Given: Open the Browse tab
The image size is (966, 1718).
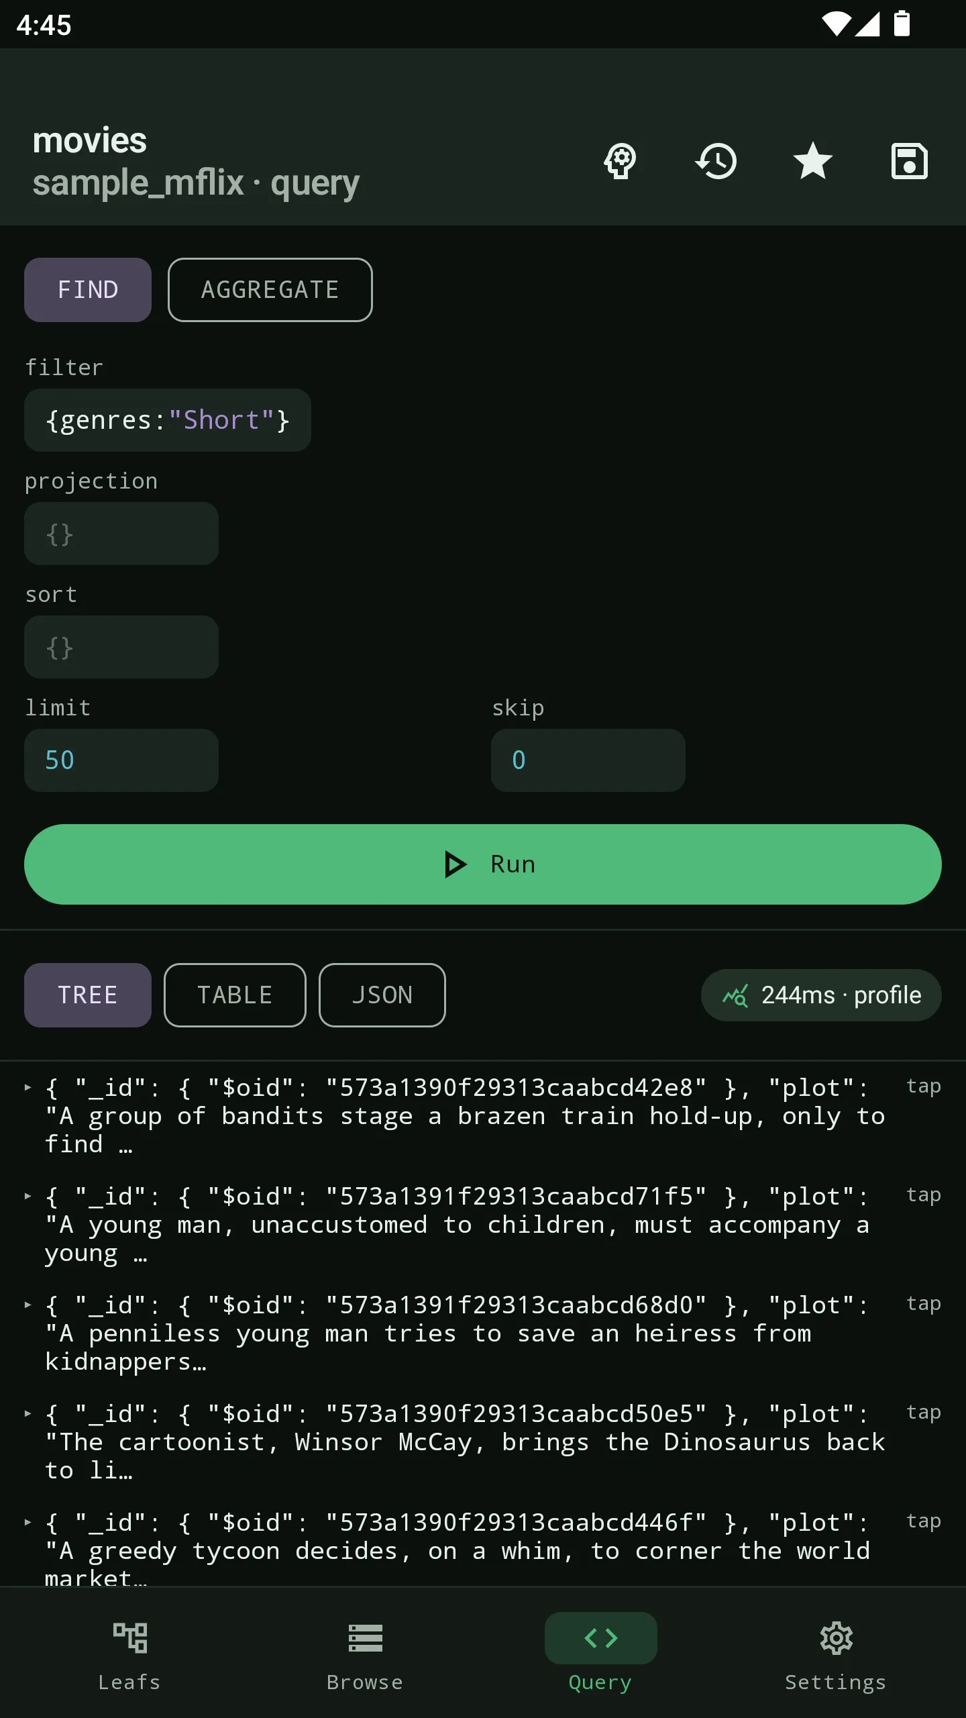Looking at the screenshot, I should point(366,1655).
